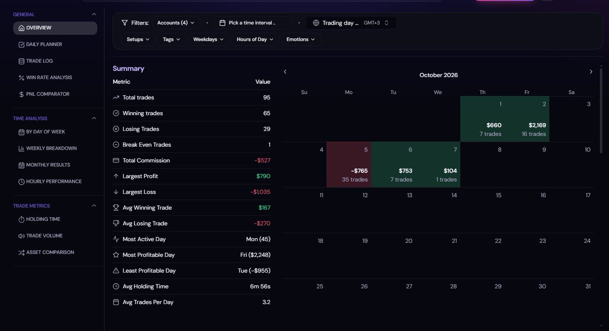Screen dimensions: 609x331
Task: Click the x-circle icon beside Losing Trades
Action: click(x=116, y=129)
